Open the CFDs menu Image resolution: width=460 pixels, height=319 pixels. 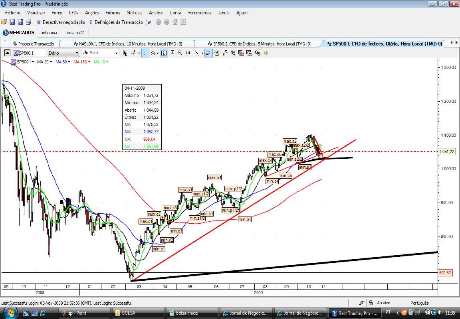coord(73,13)
